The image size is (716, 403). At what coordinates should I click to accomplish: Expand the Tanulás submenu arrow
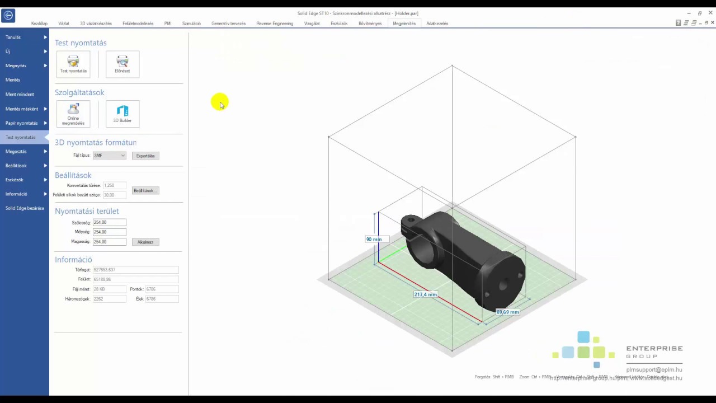click(45, 38)
